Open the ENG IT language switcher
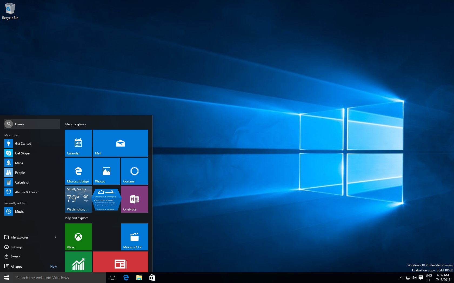The width and height of the screenshot is (454, 283). (x=429, y=278)
